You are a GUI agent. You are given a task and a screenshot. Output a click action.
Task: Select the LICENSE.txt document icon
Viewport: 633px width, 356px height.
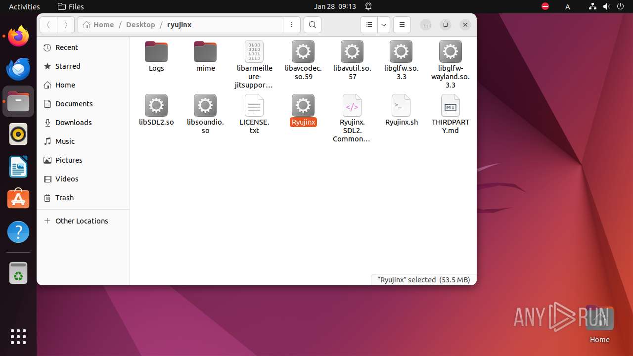point(254,105)
